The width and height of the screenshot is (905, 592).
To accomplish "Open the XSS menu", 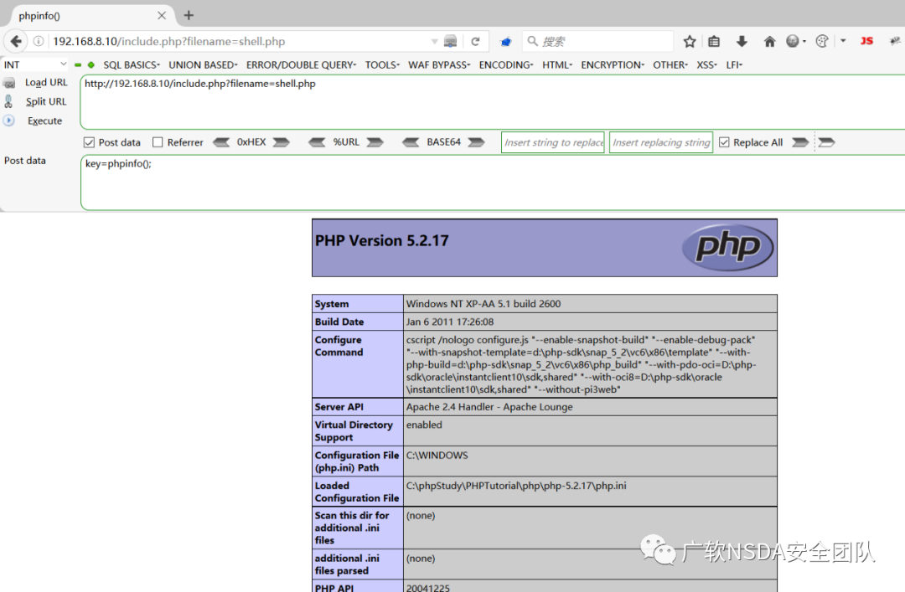I will click(706, 65).
